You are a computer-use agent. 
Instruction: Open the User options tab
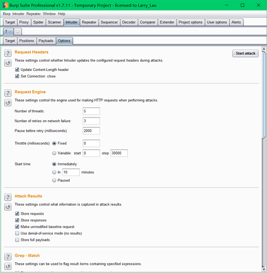click(x=217, y=22)
